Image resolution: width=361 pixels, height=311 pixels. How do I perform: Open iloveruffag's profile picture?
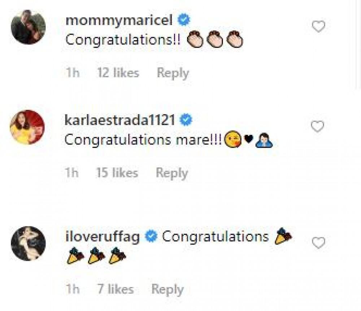click(x=28, y=243)
